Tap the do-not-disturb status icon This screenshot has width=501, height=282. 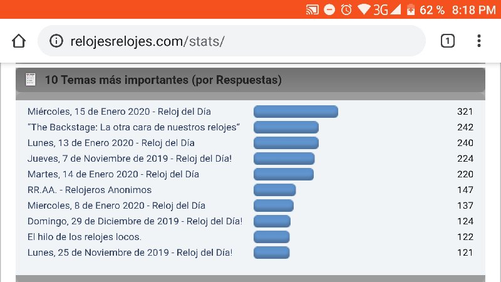(329, 10)
